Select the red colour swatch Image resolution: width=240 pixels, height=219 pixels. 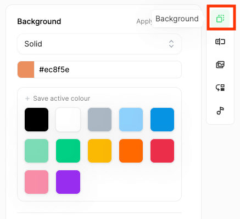(162, 151)
